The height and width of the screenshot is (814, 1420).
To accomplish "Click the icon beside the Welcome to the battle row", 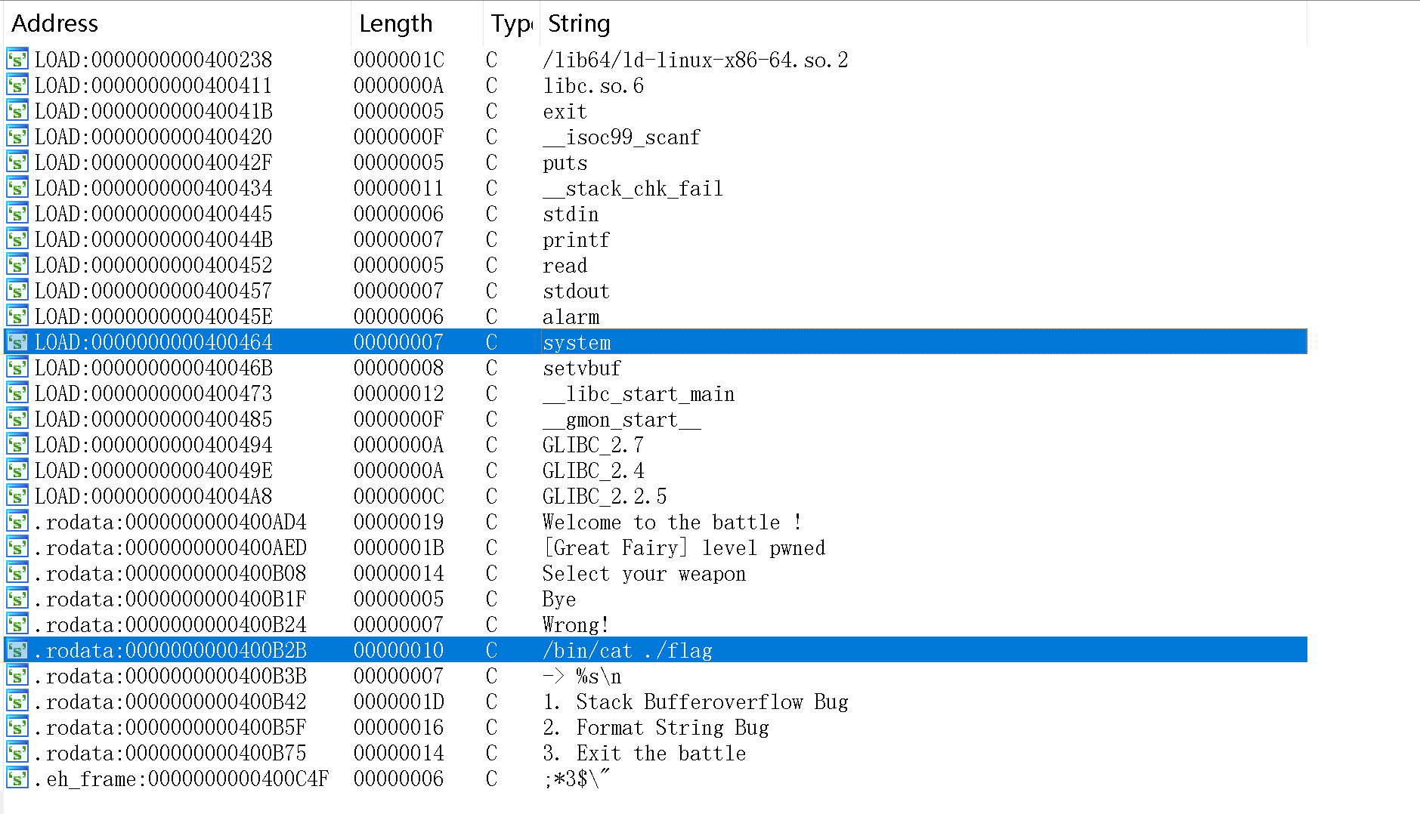I will (x=17, y=522).
